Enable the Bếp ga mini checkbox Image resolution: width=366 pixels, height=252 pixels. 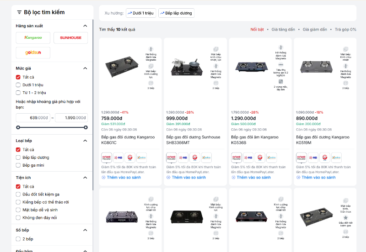(18, 165)
